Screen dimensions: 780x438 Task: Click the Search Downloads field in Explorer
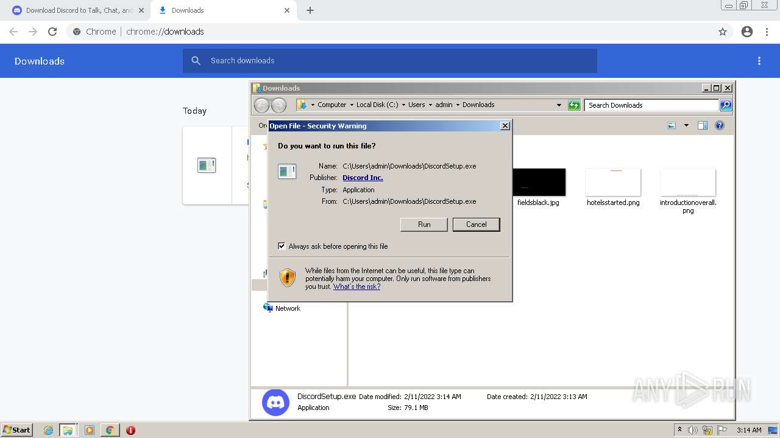tap(651, 105)
